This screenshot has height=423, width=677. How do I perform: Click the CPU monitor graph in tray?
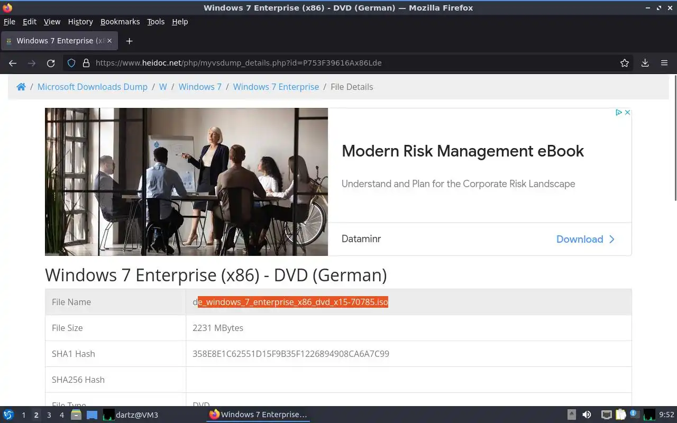coord(649,415)
